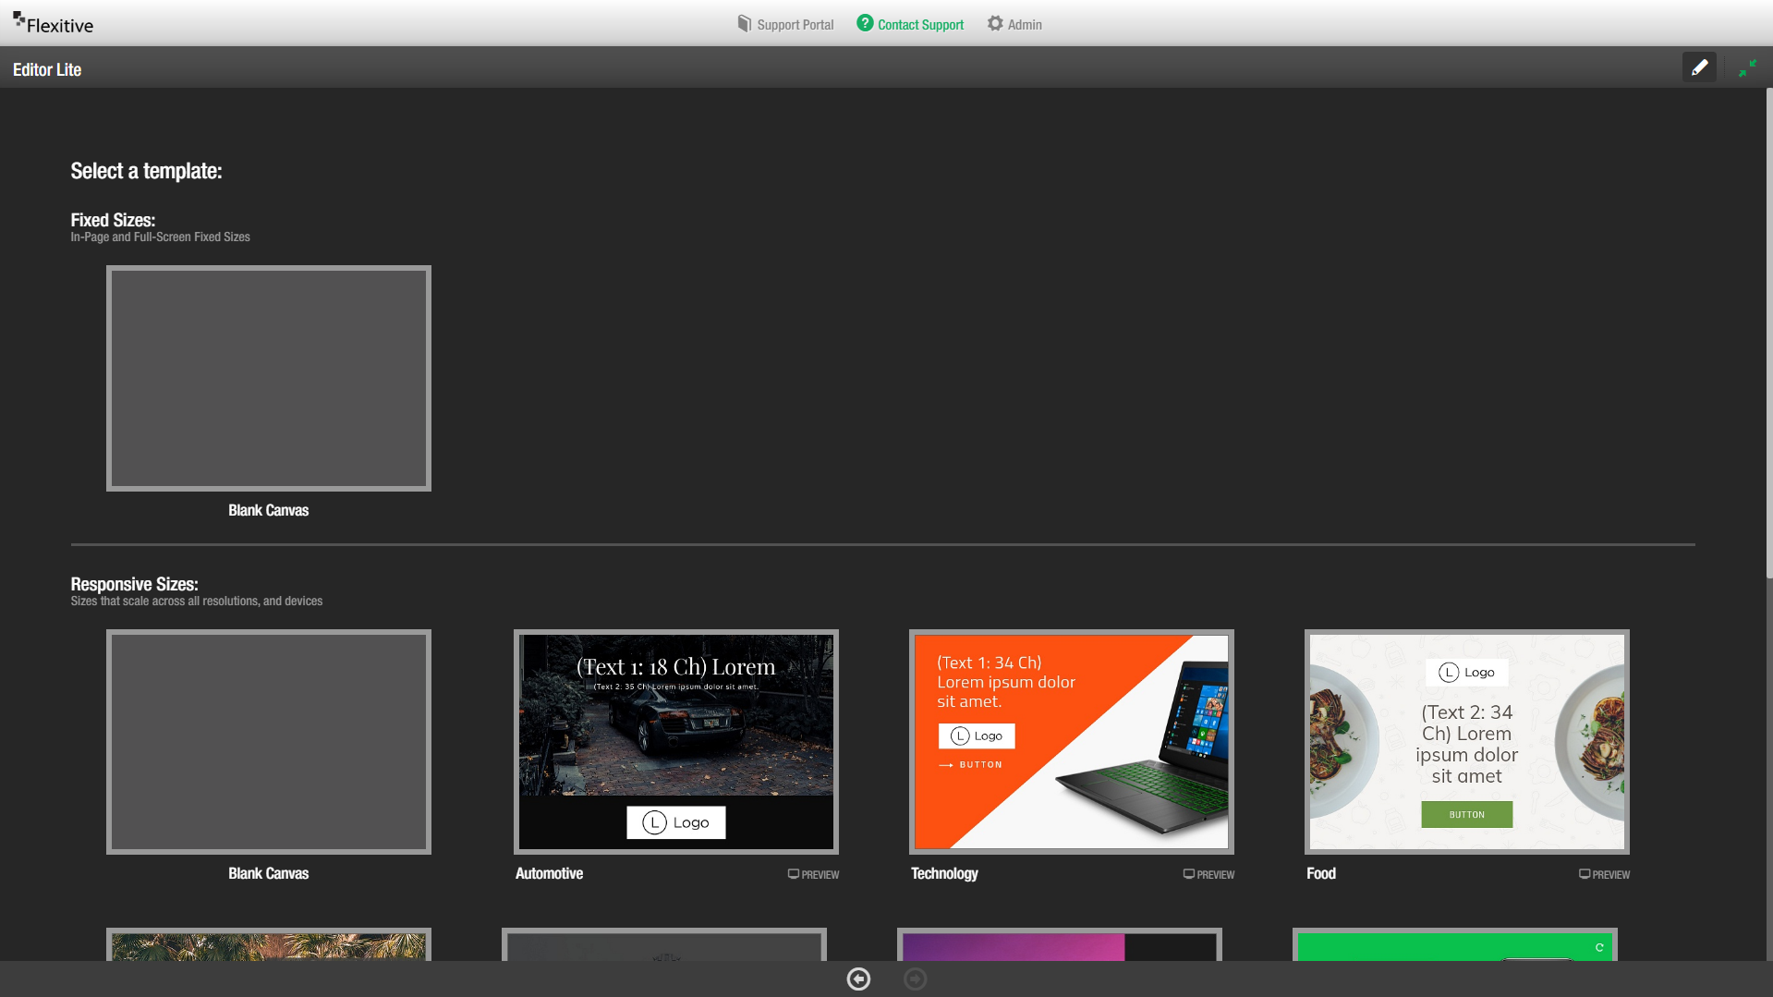The width and height of the screenshot is (1773, 997).
Task: Open the Admin menu
Action: [x=1014, y=25]
